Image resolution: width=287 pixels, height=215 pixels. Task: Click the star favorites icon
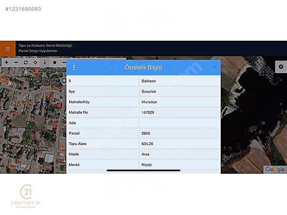click(x=54, y=62)
